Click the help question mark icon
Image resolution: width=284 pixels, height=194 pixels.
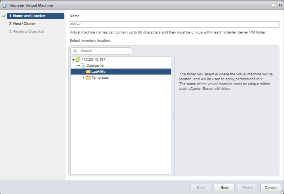(x=274, y=5)
